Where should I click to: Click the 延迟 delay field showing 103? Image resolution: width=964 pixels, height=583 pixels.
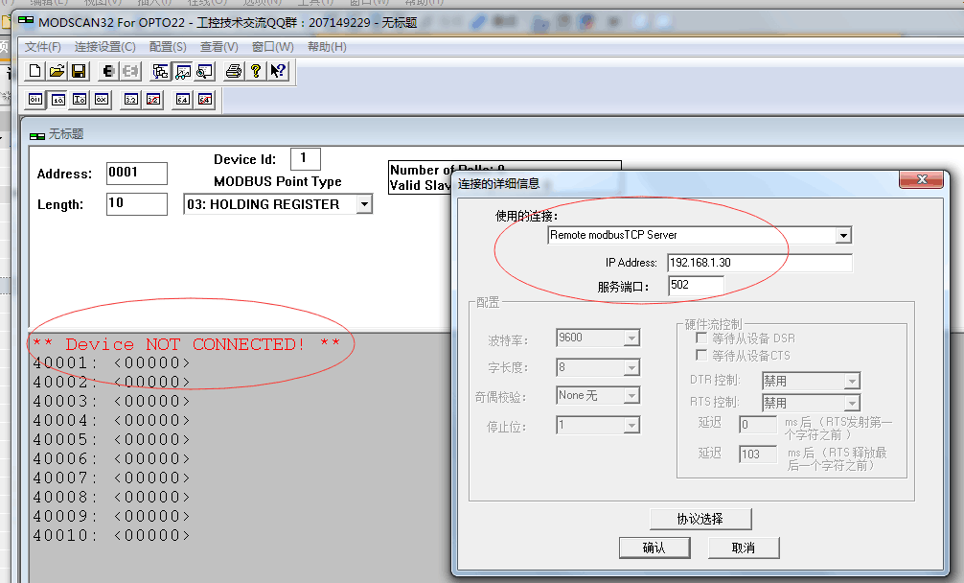coord(759,455)
